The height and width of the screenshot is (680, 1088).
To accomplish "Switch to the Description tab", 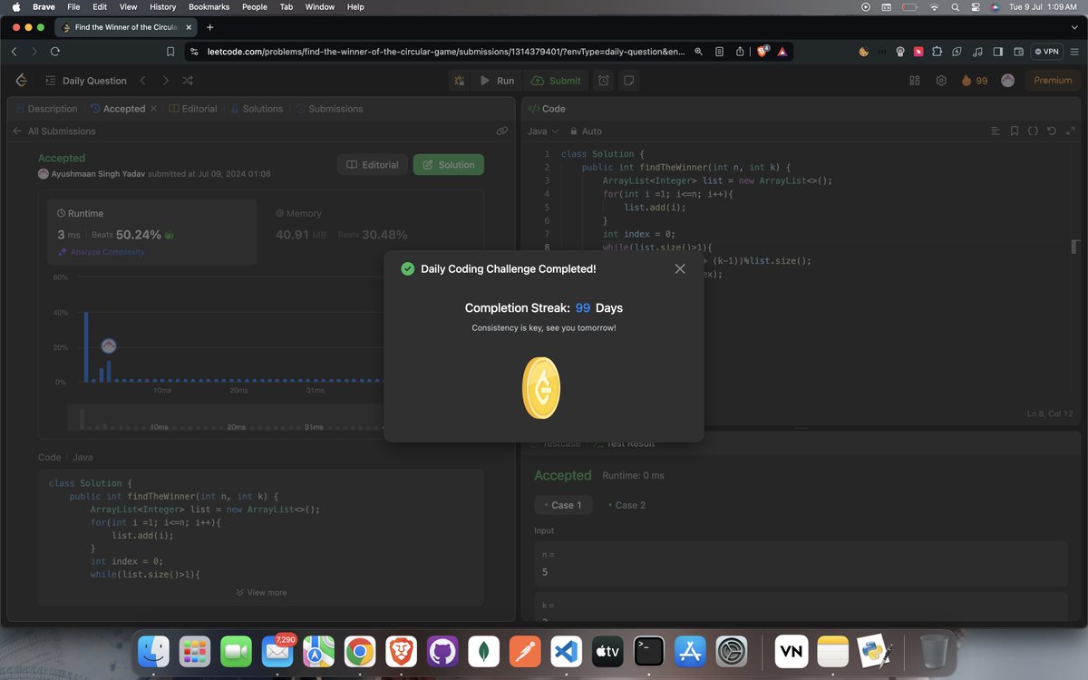I will (x=46, y=109).
